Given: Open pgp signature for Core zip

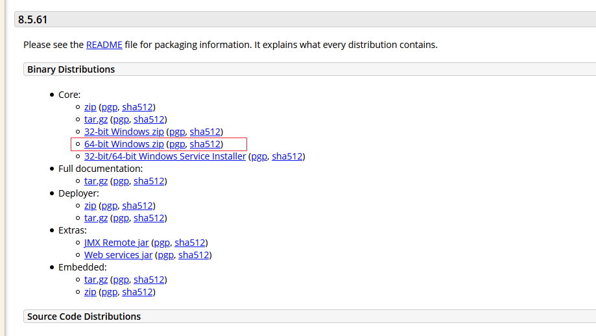Looking at the screenshot, I should click(x=109, y=107).
